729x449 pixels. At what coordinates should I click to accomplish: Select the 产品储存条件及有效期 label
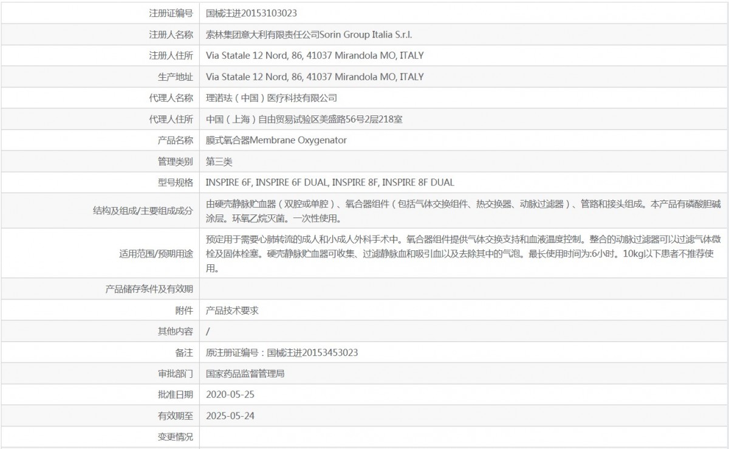point(149,289)
